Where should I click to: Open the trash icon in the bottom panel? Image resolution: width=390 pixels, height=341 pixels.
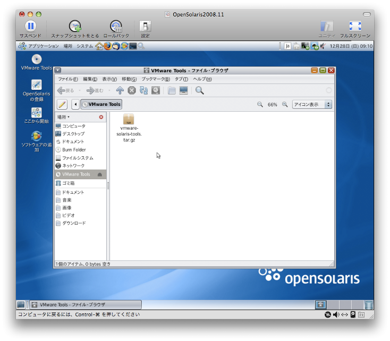click(x=368, y=304)
